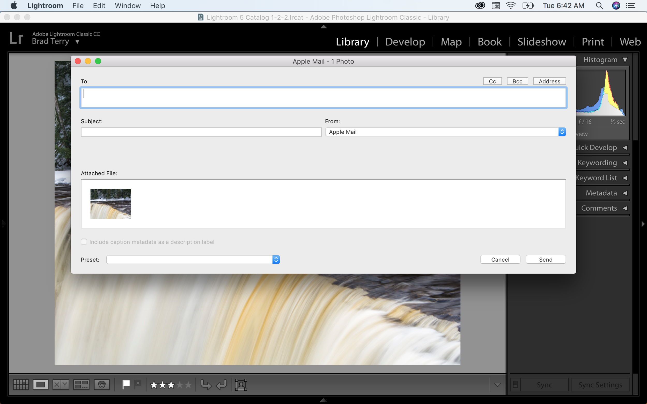The height and width of the screenshot is (404, 647).
Task: Click the Draw Face Region icon
Action: point(241,385)
